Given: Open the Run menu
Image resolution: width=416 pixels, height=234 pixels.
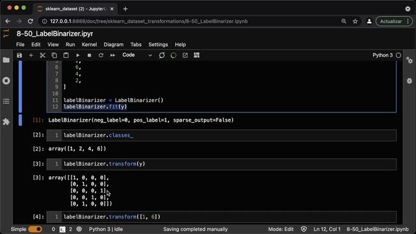Looking at the screenshot, I should (70, 45).
